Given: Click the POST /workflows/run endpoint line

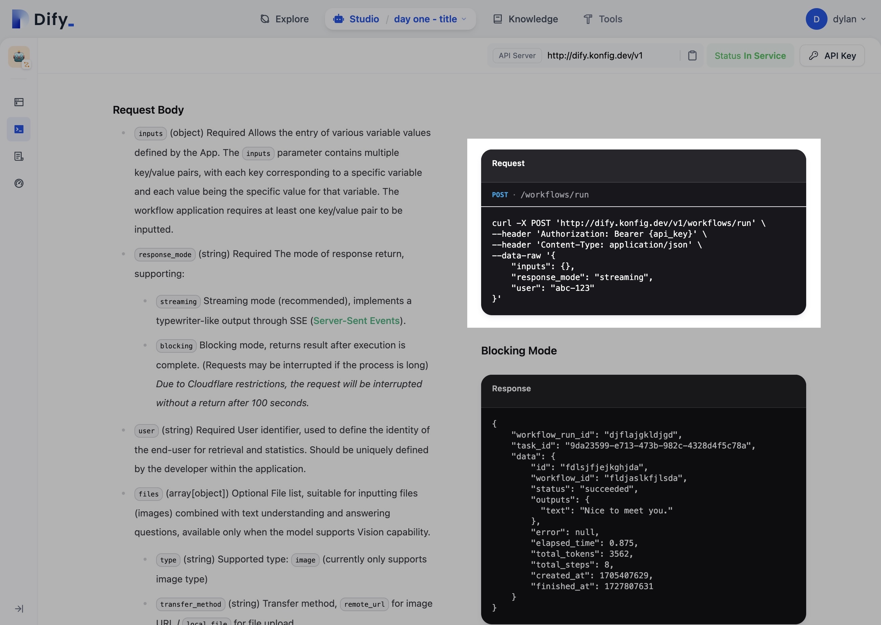Looking at the screenshot, I should tap(540, 195).
